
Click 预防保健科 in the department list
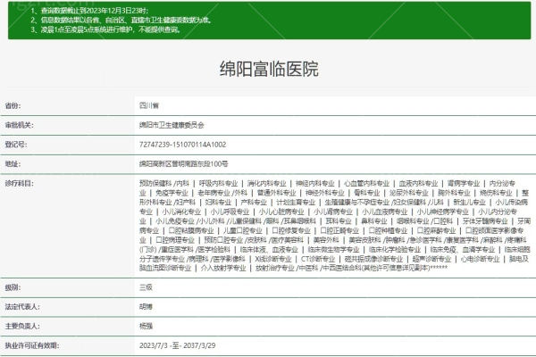155,184
